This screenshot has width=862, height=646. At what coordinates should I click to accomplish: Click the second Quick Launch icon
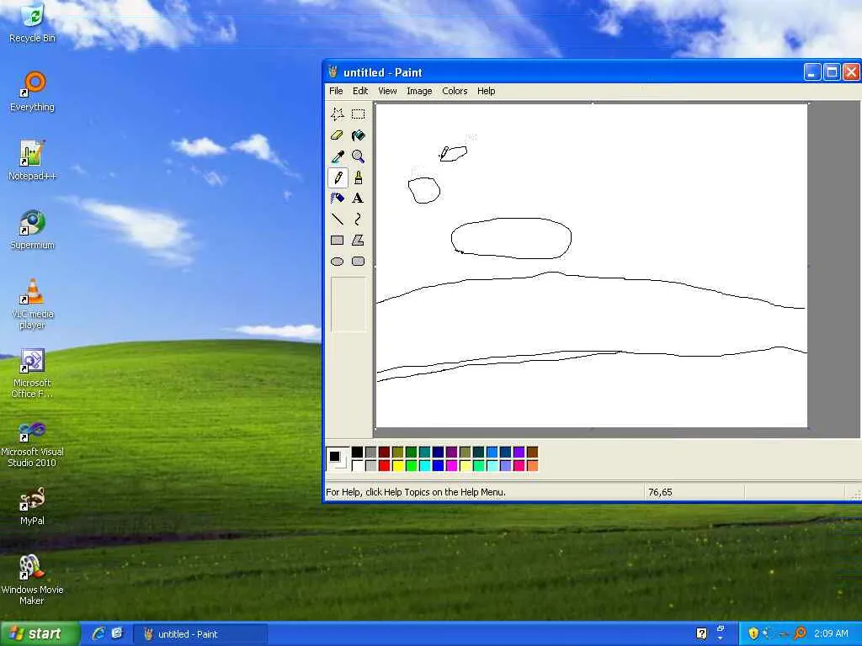click(117, 633)
